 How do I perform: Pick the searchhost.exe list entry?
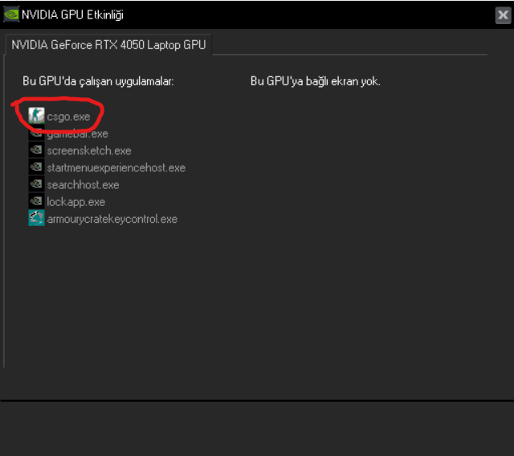click(x=83, y=185)
